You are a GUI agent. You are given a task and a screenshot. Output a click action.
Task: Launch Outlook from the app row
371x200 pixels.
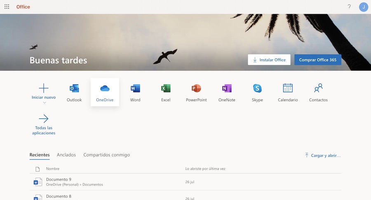click(74, 92)
